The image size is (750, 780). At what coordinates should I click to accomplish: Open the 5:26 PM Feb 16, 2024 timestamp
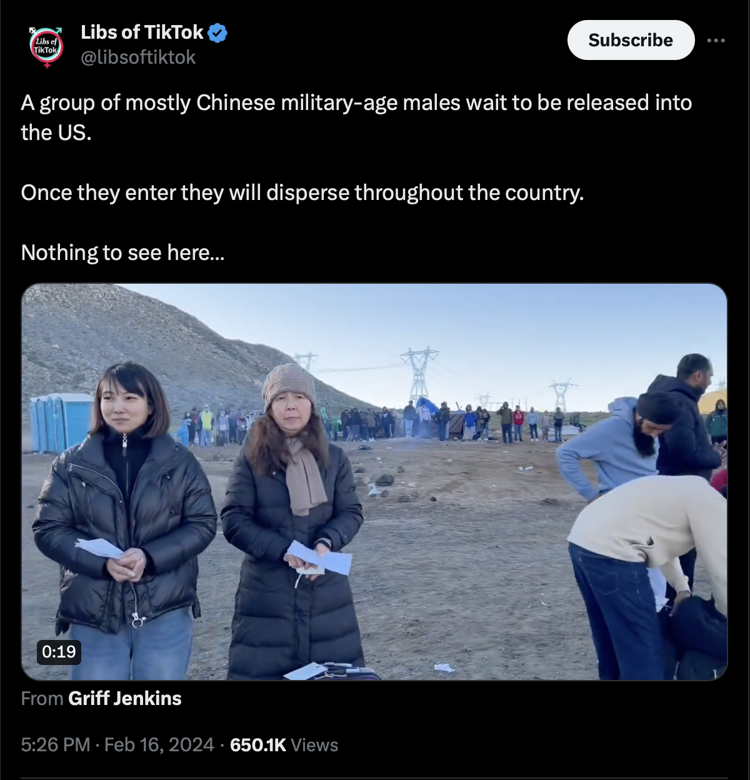[117, 745]
